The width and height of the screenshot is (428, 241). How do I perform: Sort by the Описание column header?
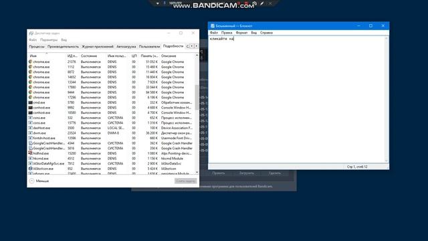pos(177,56)
